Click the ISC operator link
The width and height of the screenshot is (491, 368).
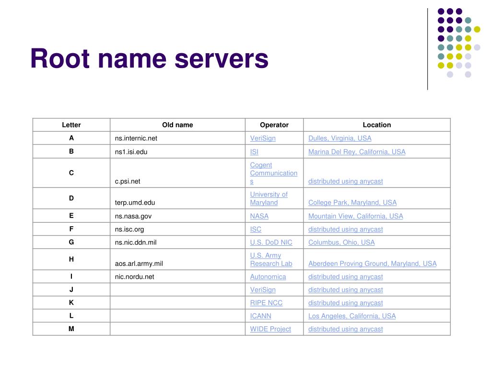[256, 230]
